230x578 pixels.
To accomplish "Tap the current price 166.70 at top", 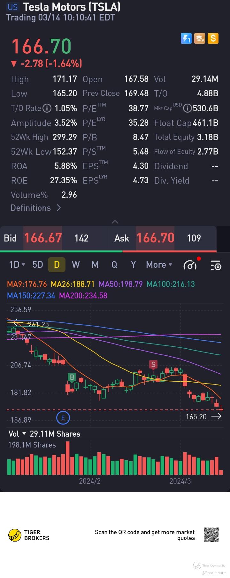I will (x=41, y=46).
